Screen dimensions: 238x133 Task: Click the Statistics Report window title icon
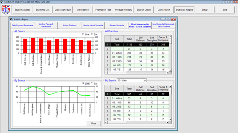(x=12, y=19)
